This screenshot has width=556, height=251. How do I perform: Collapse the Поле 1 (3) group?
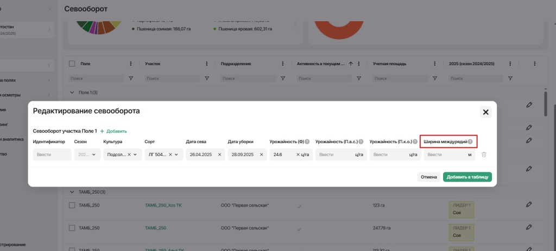coord(72,92)
